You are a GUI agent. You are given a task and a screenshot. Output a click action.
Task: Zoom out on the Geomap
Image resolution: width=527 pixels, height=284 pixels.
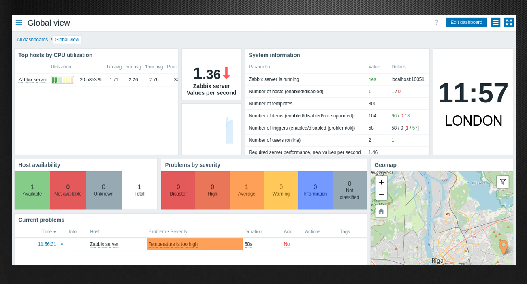[381, 194]
